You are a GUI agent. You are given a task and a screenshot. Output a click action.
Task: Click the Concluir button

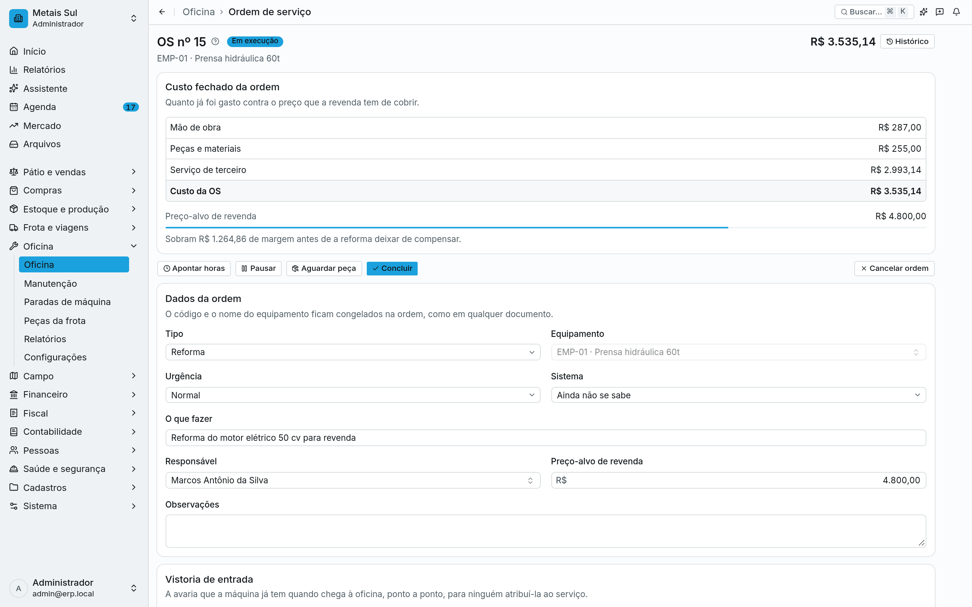point(392,269)
